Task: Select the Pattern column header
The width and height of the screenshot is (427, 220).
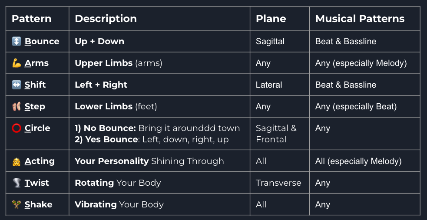Action: point(31,19)
